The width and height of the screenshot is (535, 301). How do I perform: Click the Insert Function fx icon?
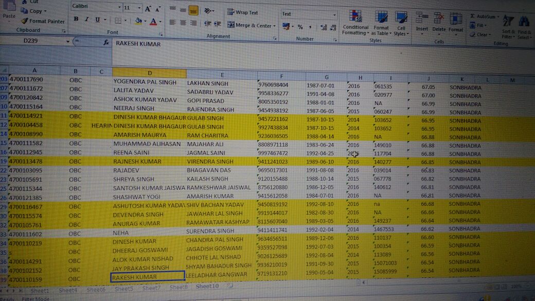(106, 42)
